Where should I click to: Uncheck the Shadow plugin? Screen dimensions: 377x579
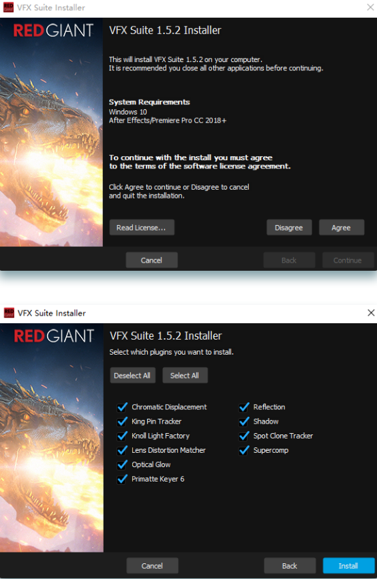(244, 421)
